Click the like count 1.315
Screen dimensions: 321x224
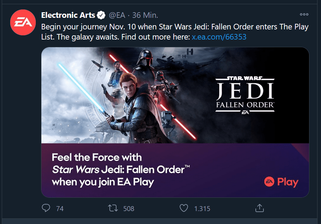pos(202,209)
